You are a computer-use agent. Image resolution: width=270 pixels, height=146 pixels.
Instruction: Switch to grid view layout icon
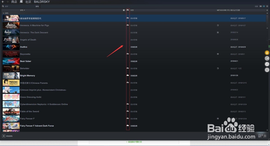click(267, 6)
